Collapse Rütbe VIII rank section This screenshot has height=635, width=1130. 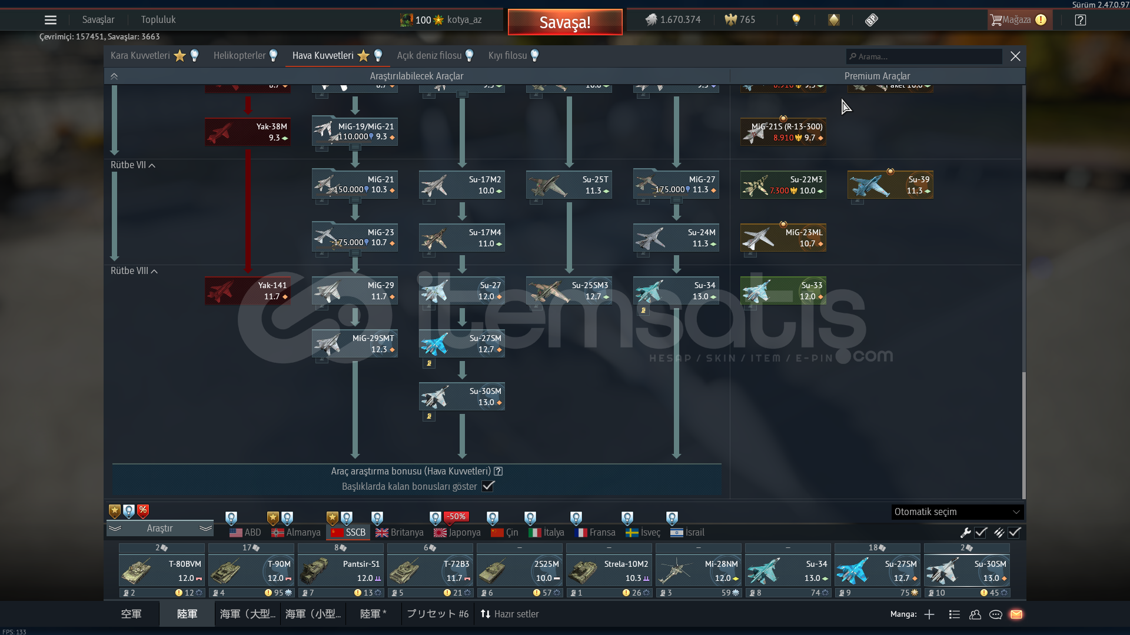point(134,271)
